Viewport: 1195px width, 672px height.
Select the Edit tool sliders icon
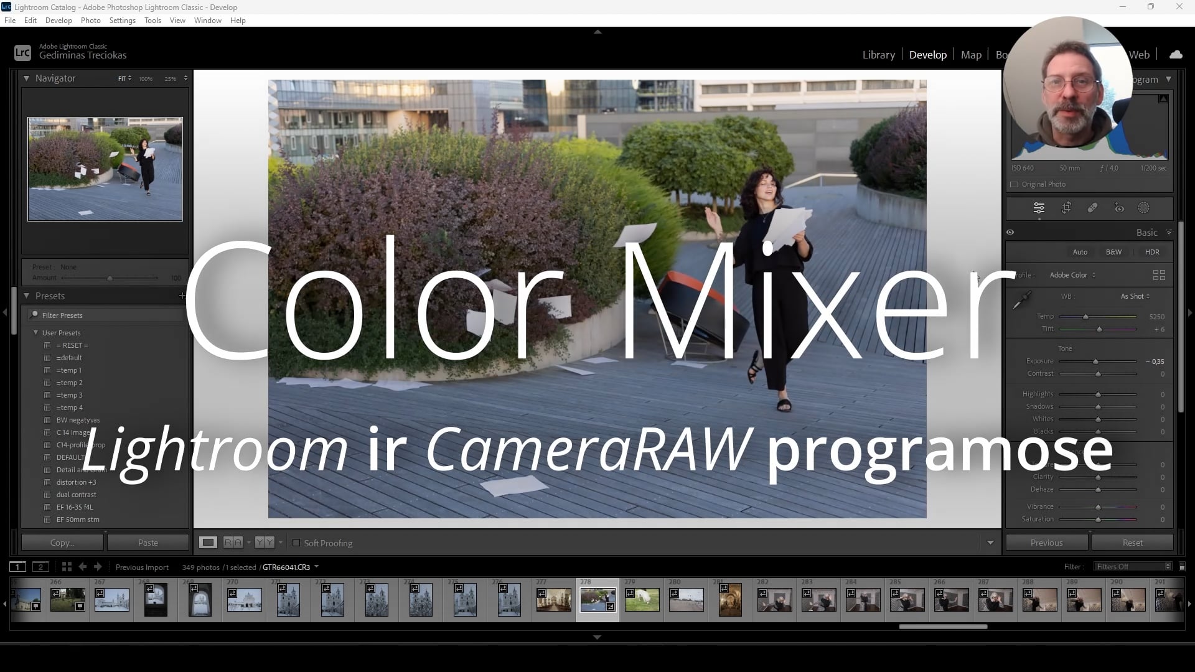click(1039, 208)
